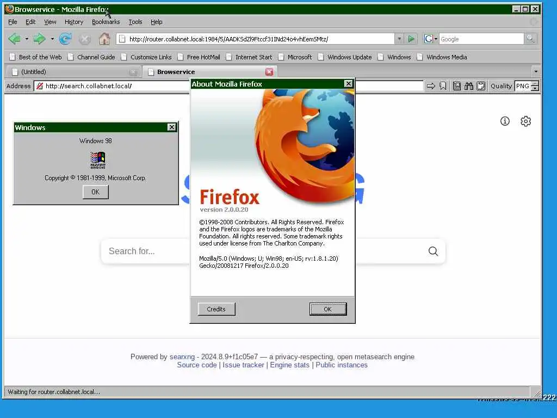Focus the Google search field
This screenshot has height=418, width=557.
[x=481, y=39]
